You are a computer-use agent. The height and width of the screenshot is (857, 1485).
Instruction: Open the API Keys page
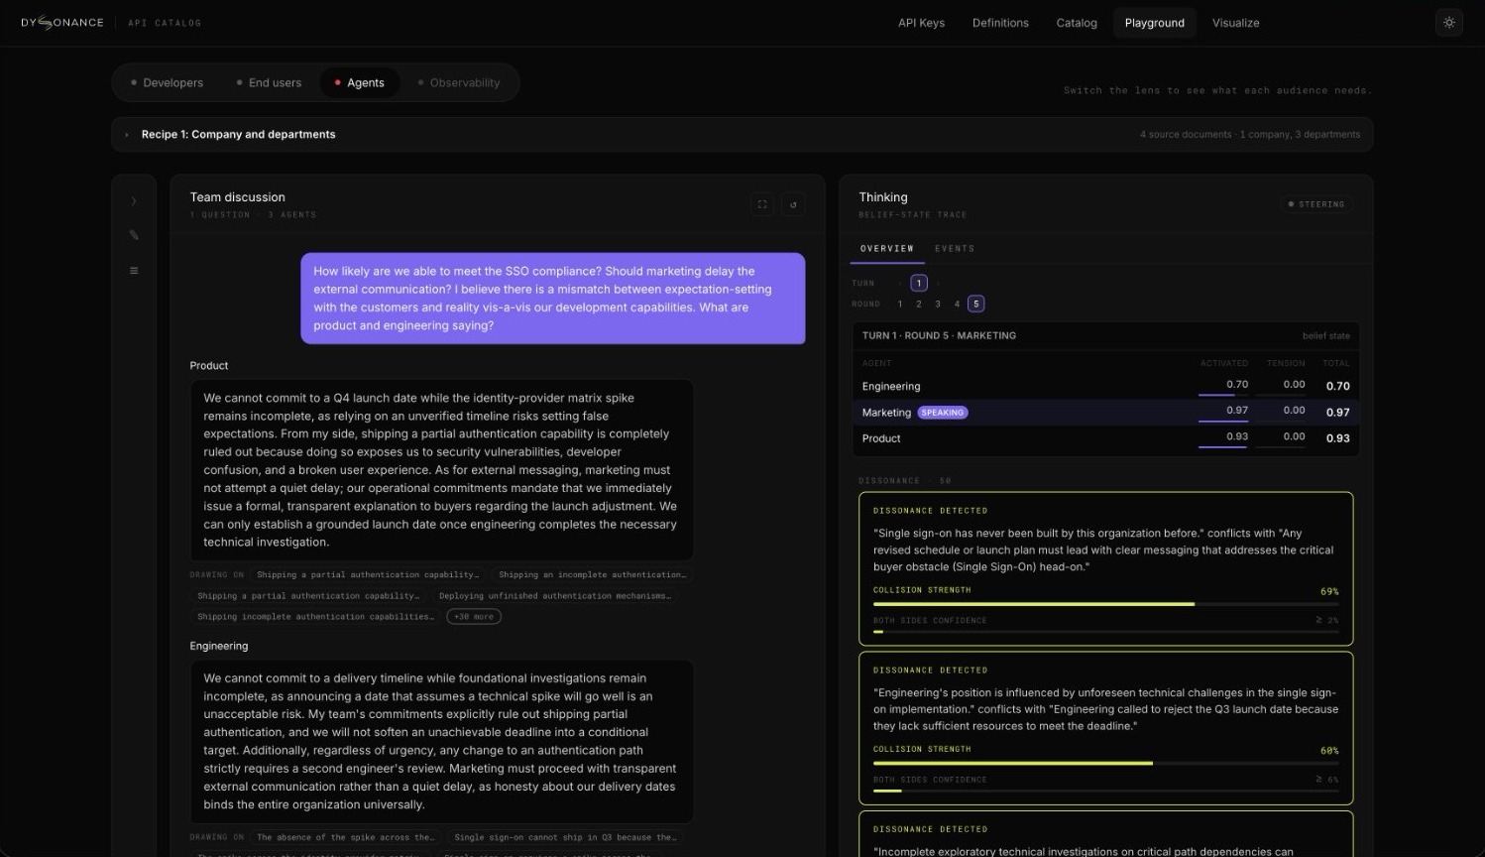coord(921,23)
